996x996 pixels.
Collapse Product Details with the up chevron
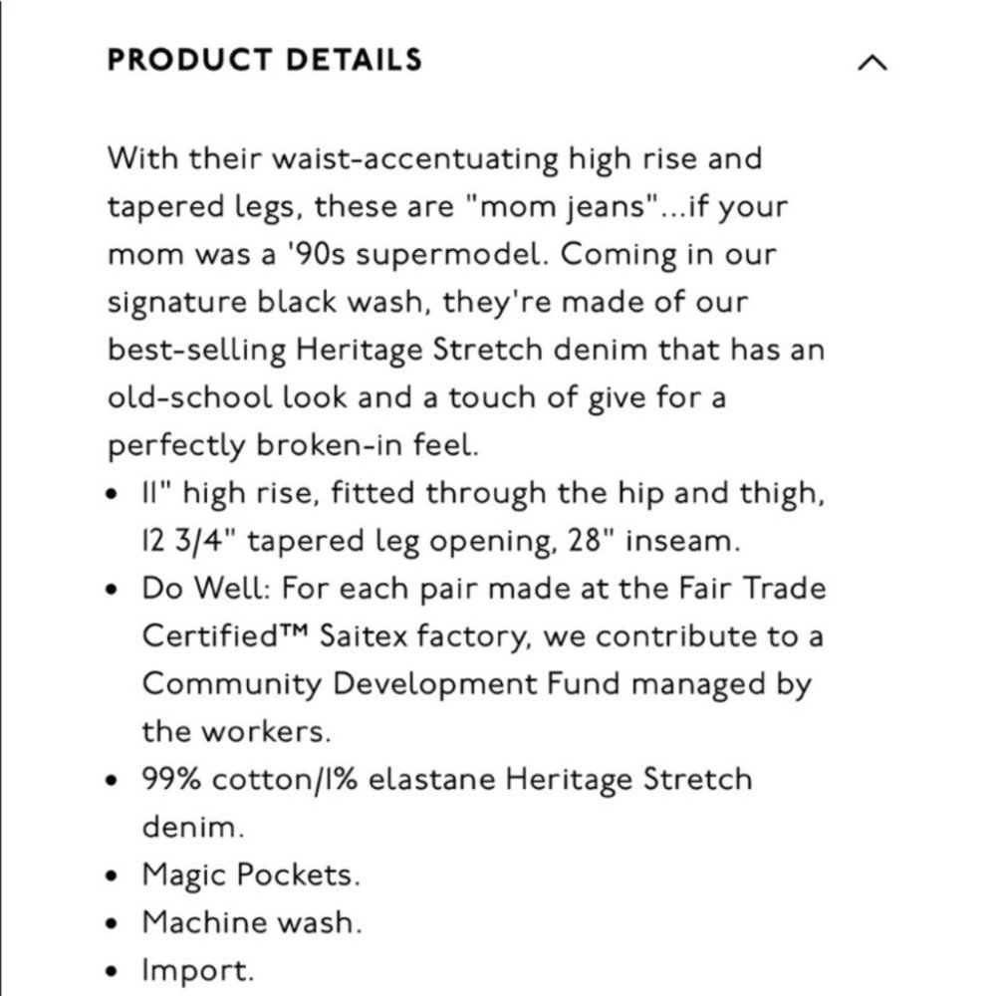872,62
